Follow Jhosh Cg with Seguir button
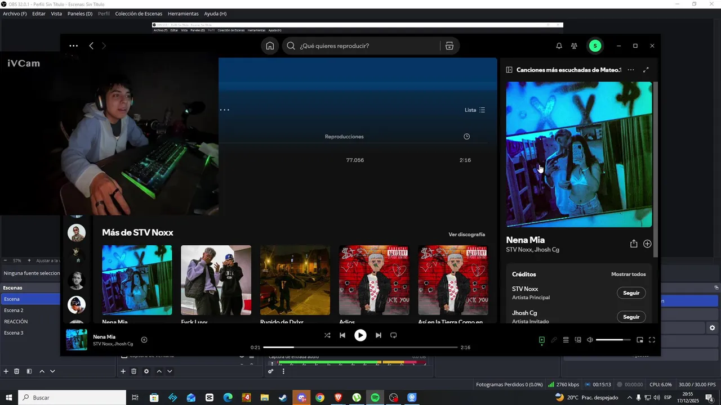 [631, 317]
